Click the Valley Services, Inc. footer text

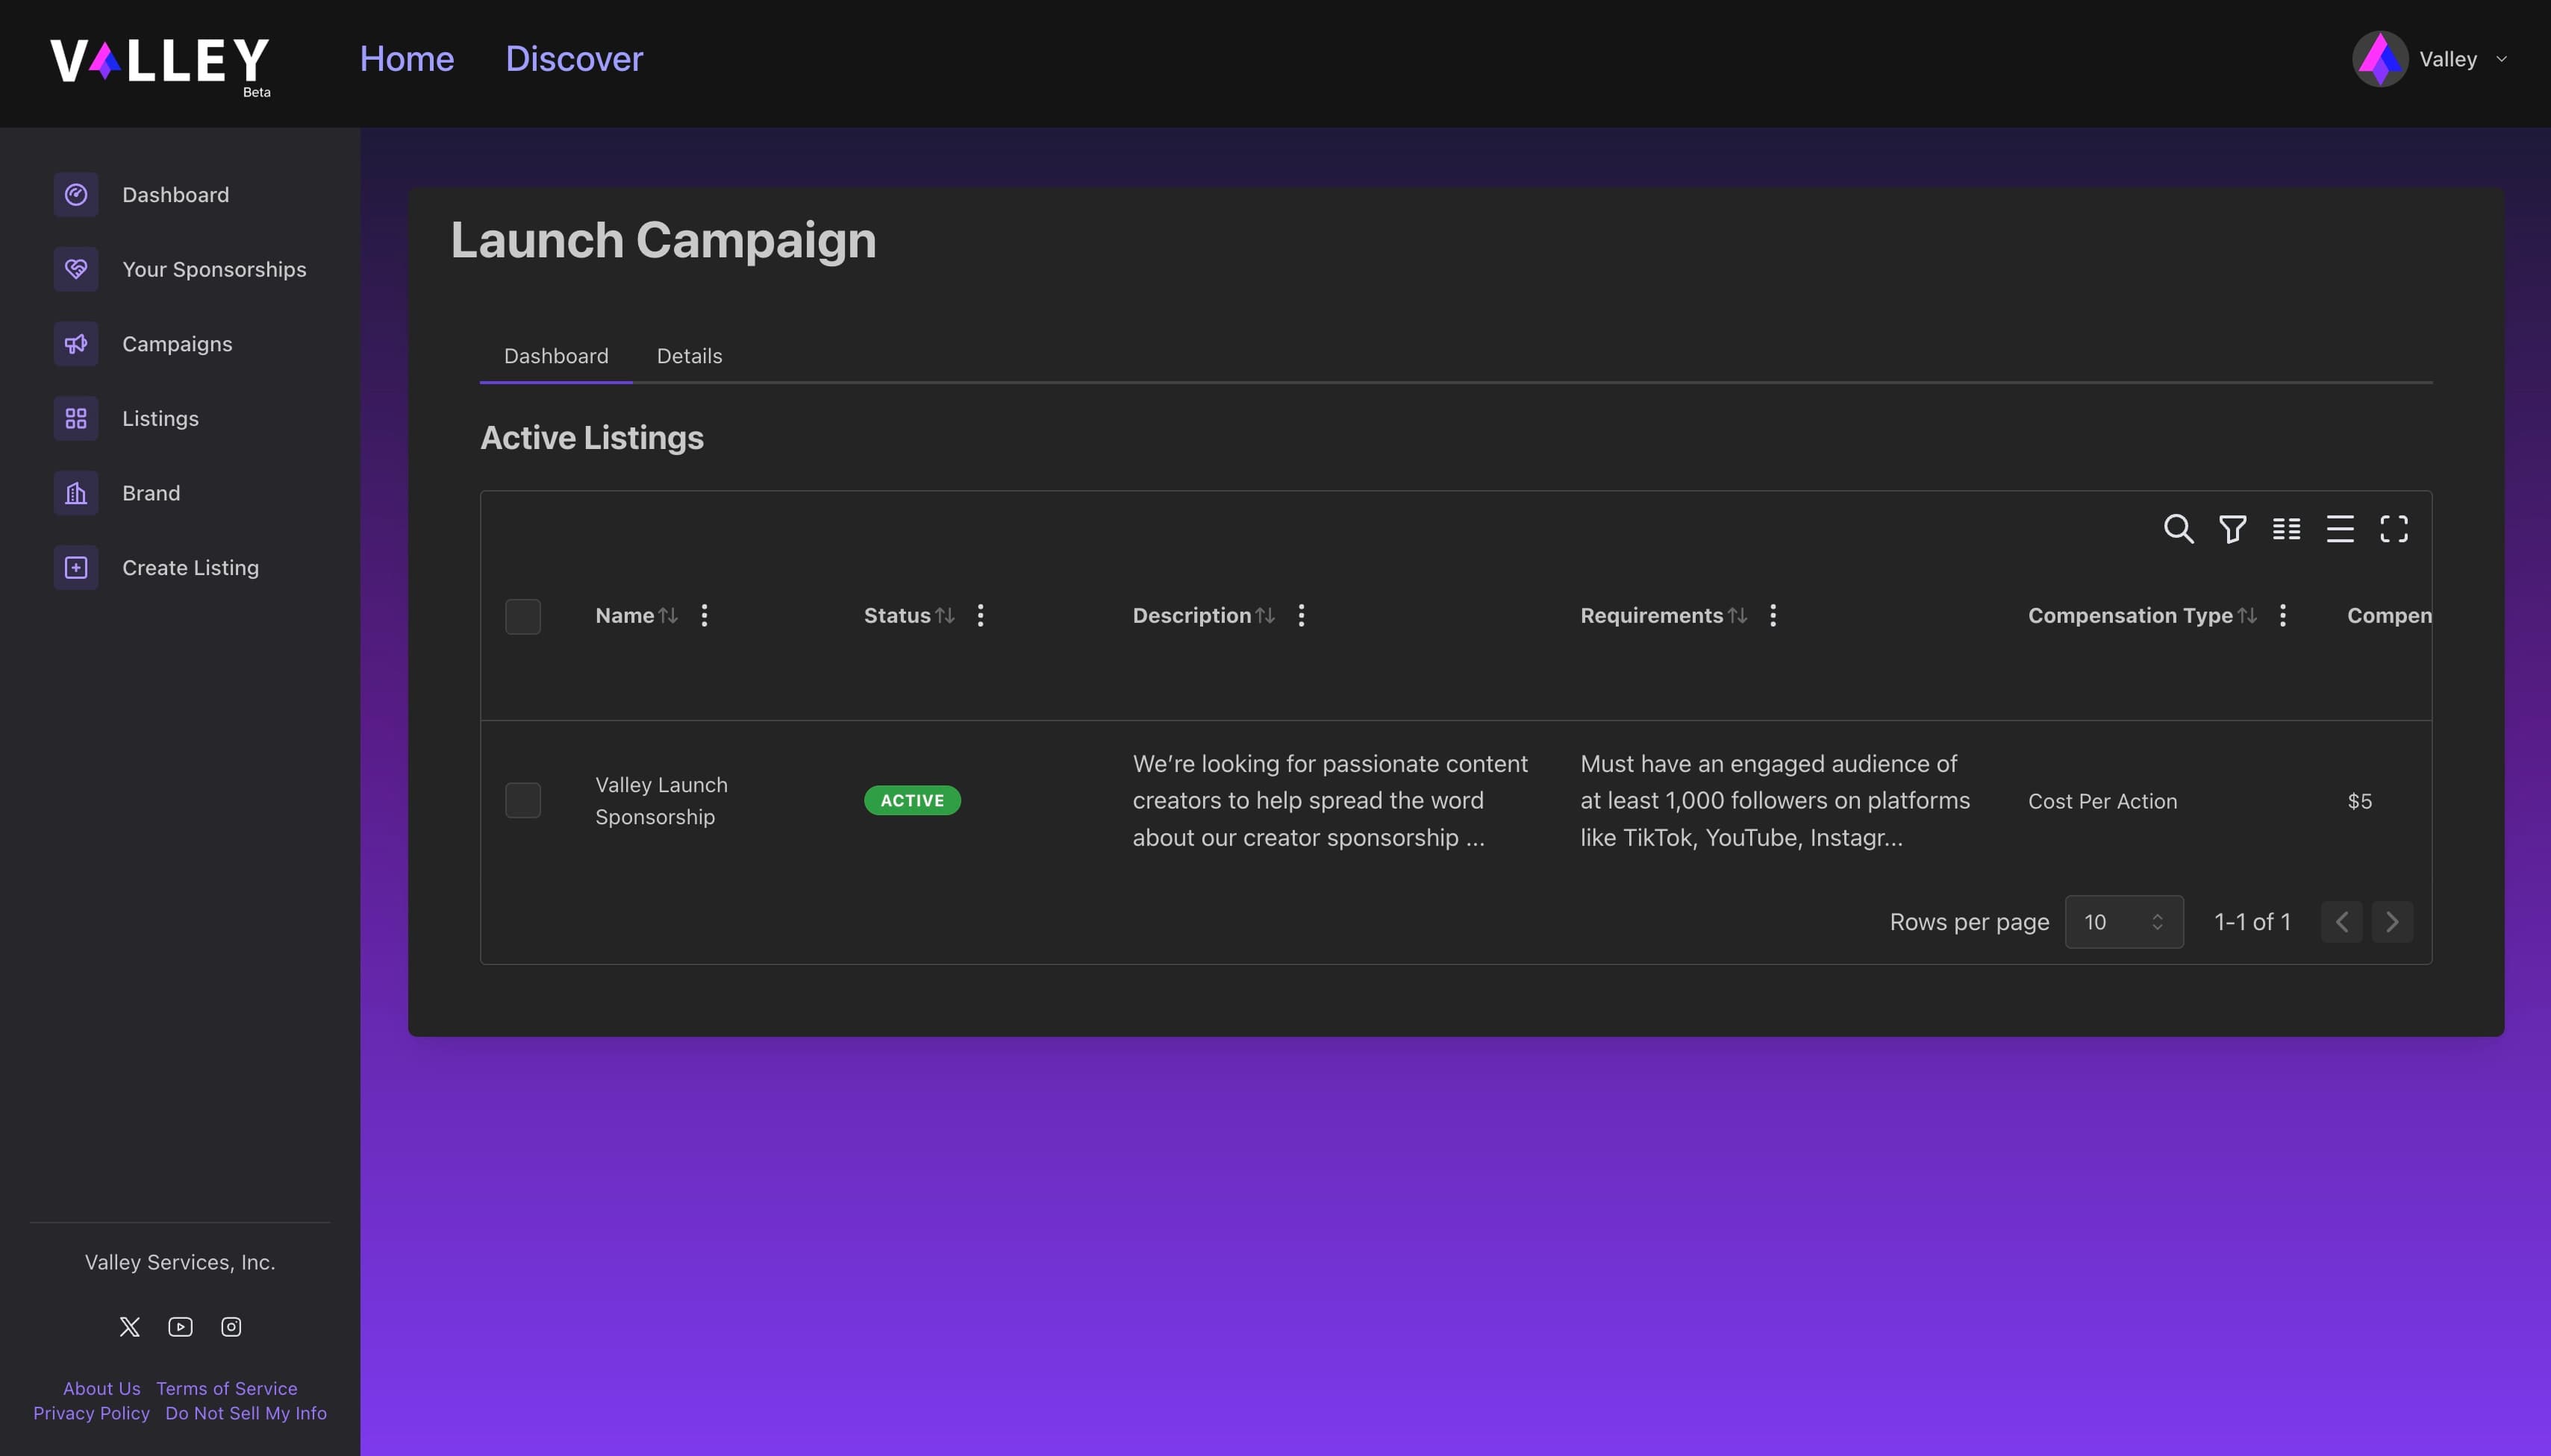click(x=180, y=1262)
